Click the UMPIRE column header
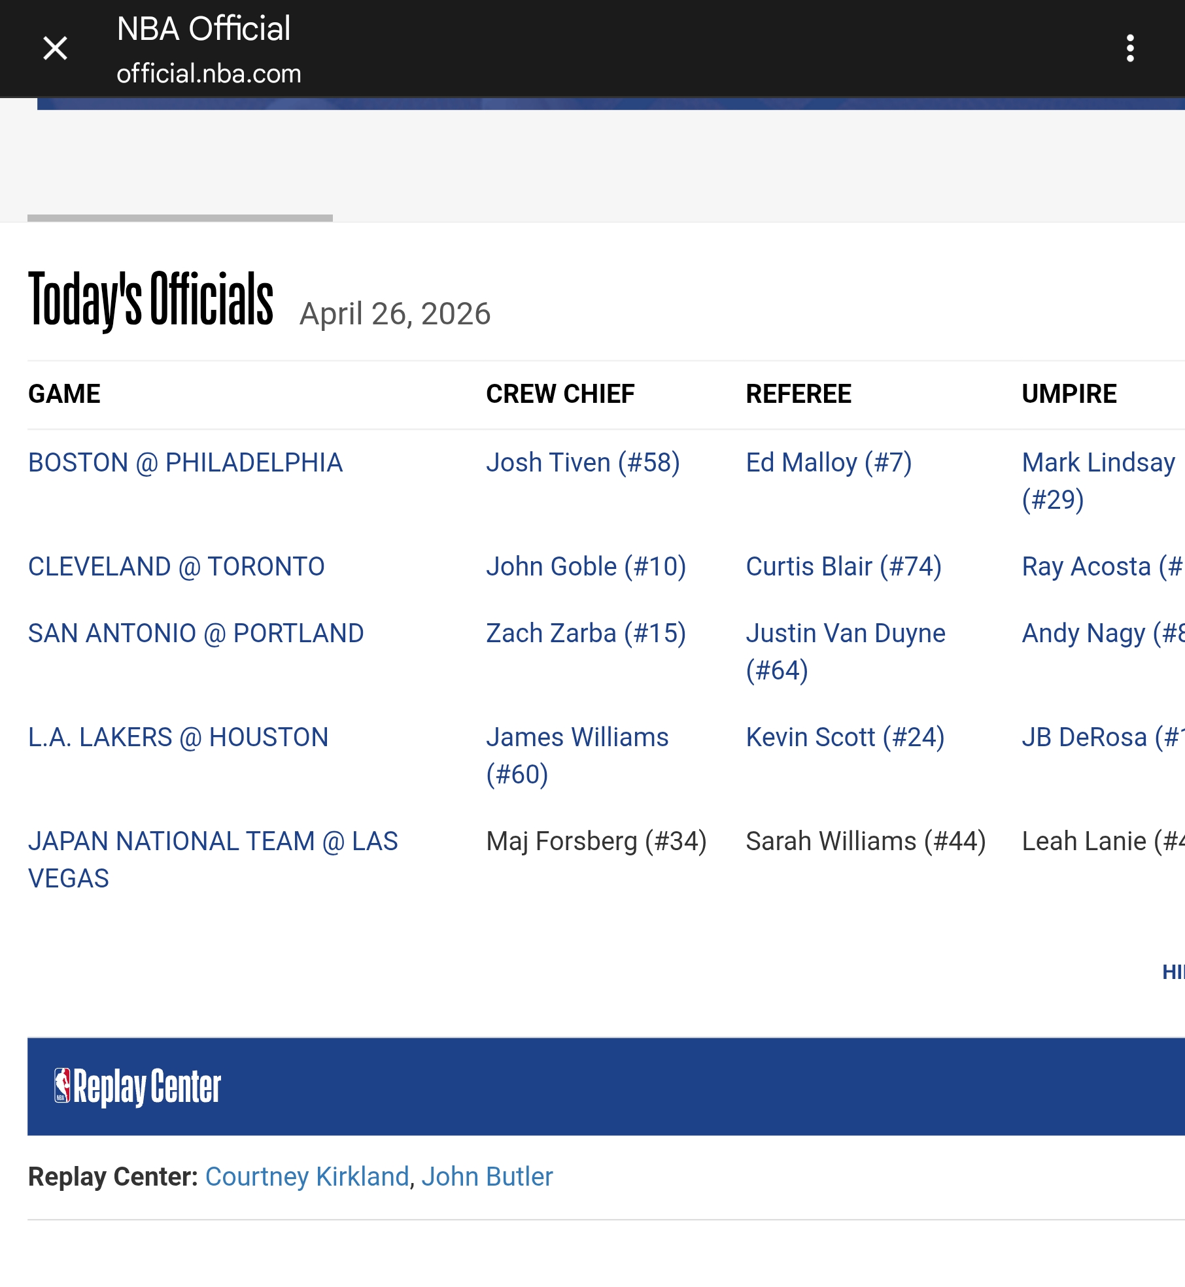This screenshot has height=1287, width=1185. pos(1069,394)
